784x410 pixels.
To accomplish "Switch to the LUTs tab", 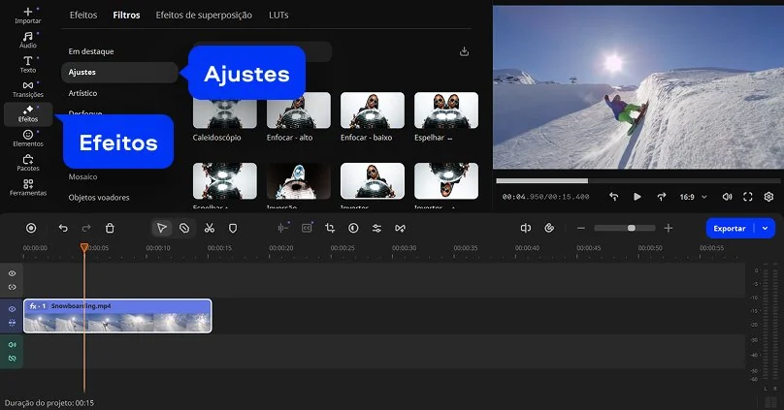I will click(278, 16).
